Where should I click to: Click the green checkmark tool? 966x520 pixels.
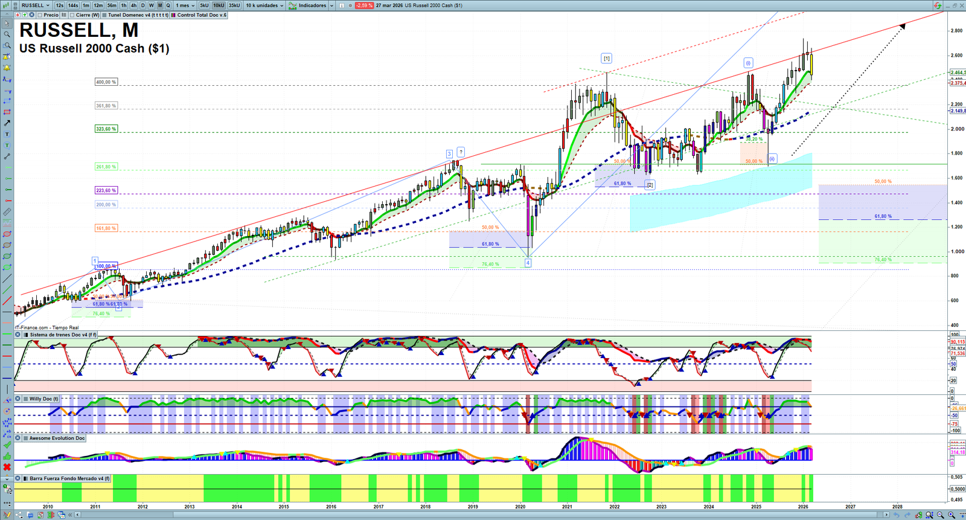7,445
